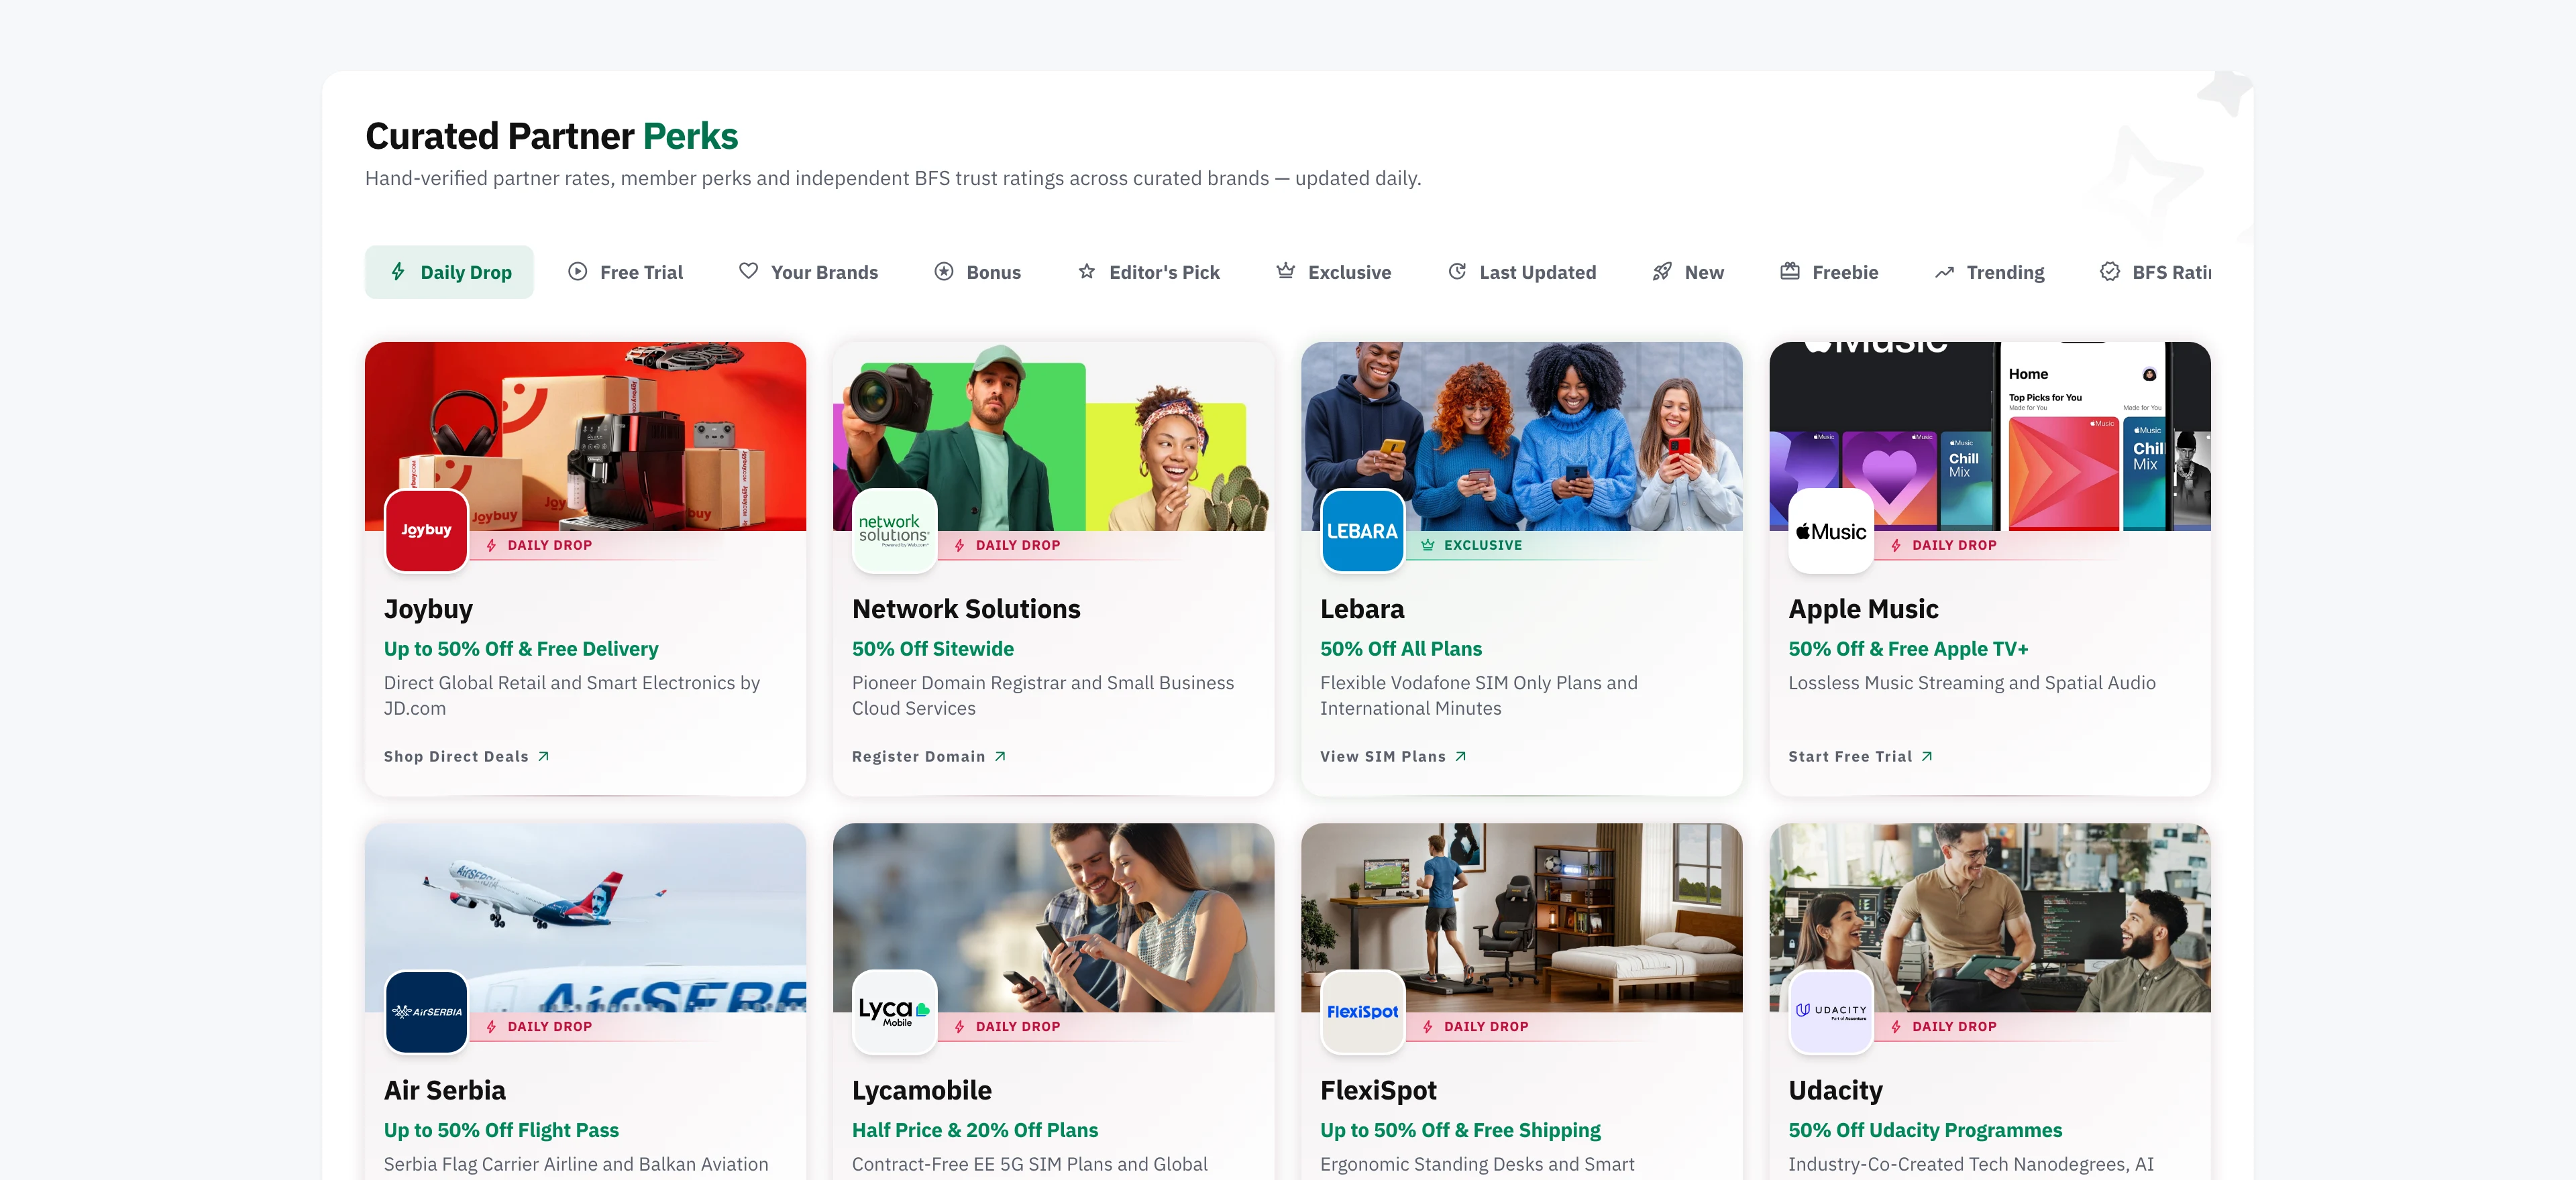
Task: Click the Network Solutions card title
Action: [x=966, y=609]
